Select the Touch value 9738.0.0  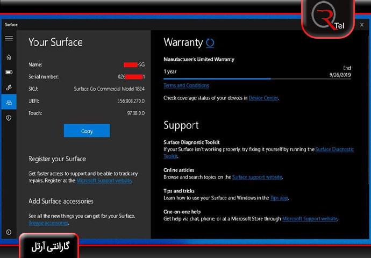point(136,113)
